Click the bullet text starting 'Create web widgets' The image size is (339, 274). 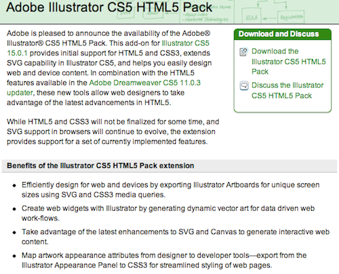pyautogui.click(x=168, y=213)
